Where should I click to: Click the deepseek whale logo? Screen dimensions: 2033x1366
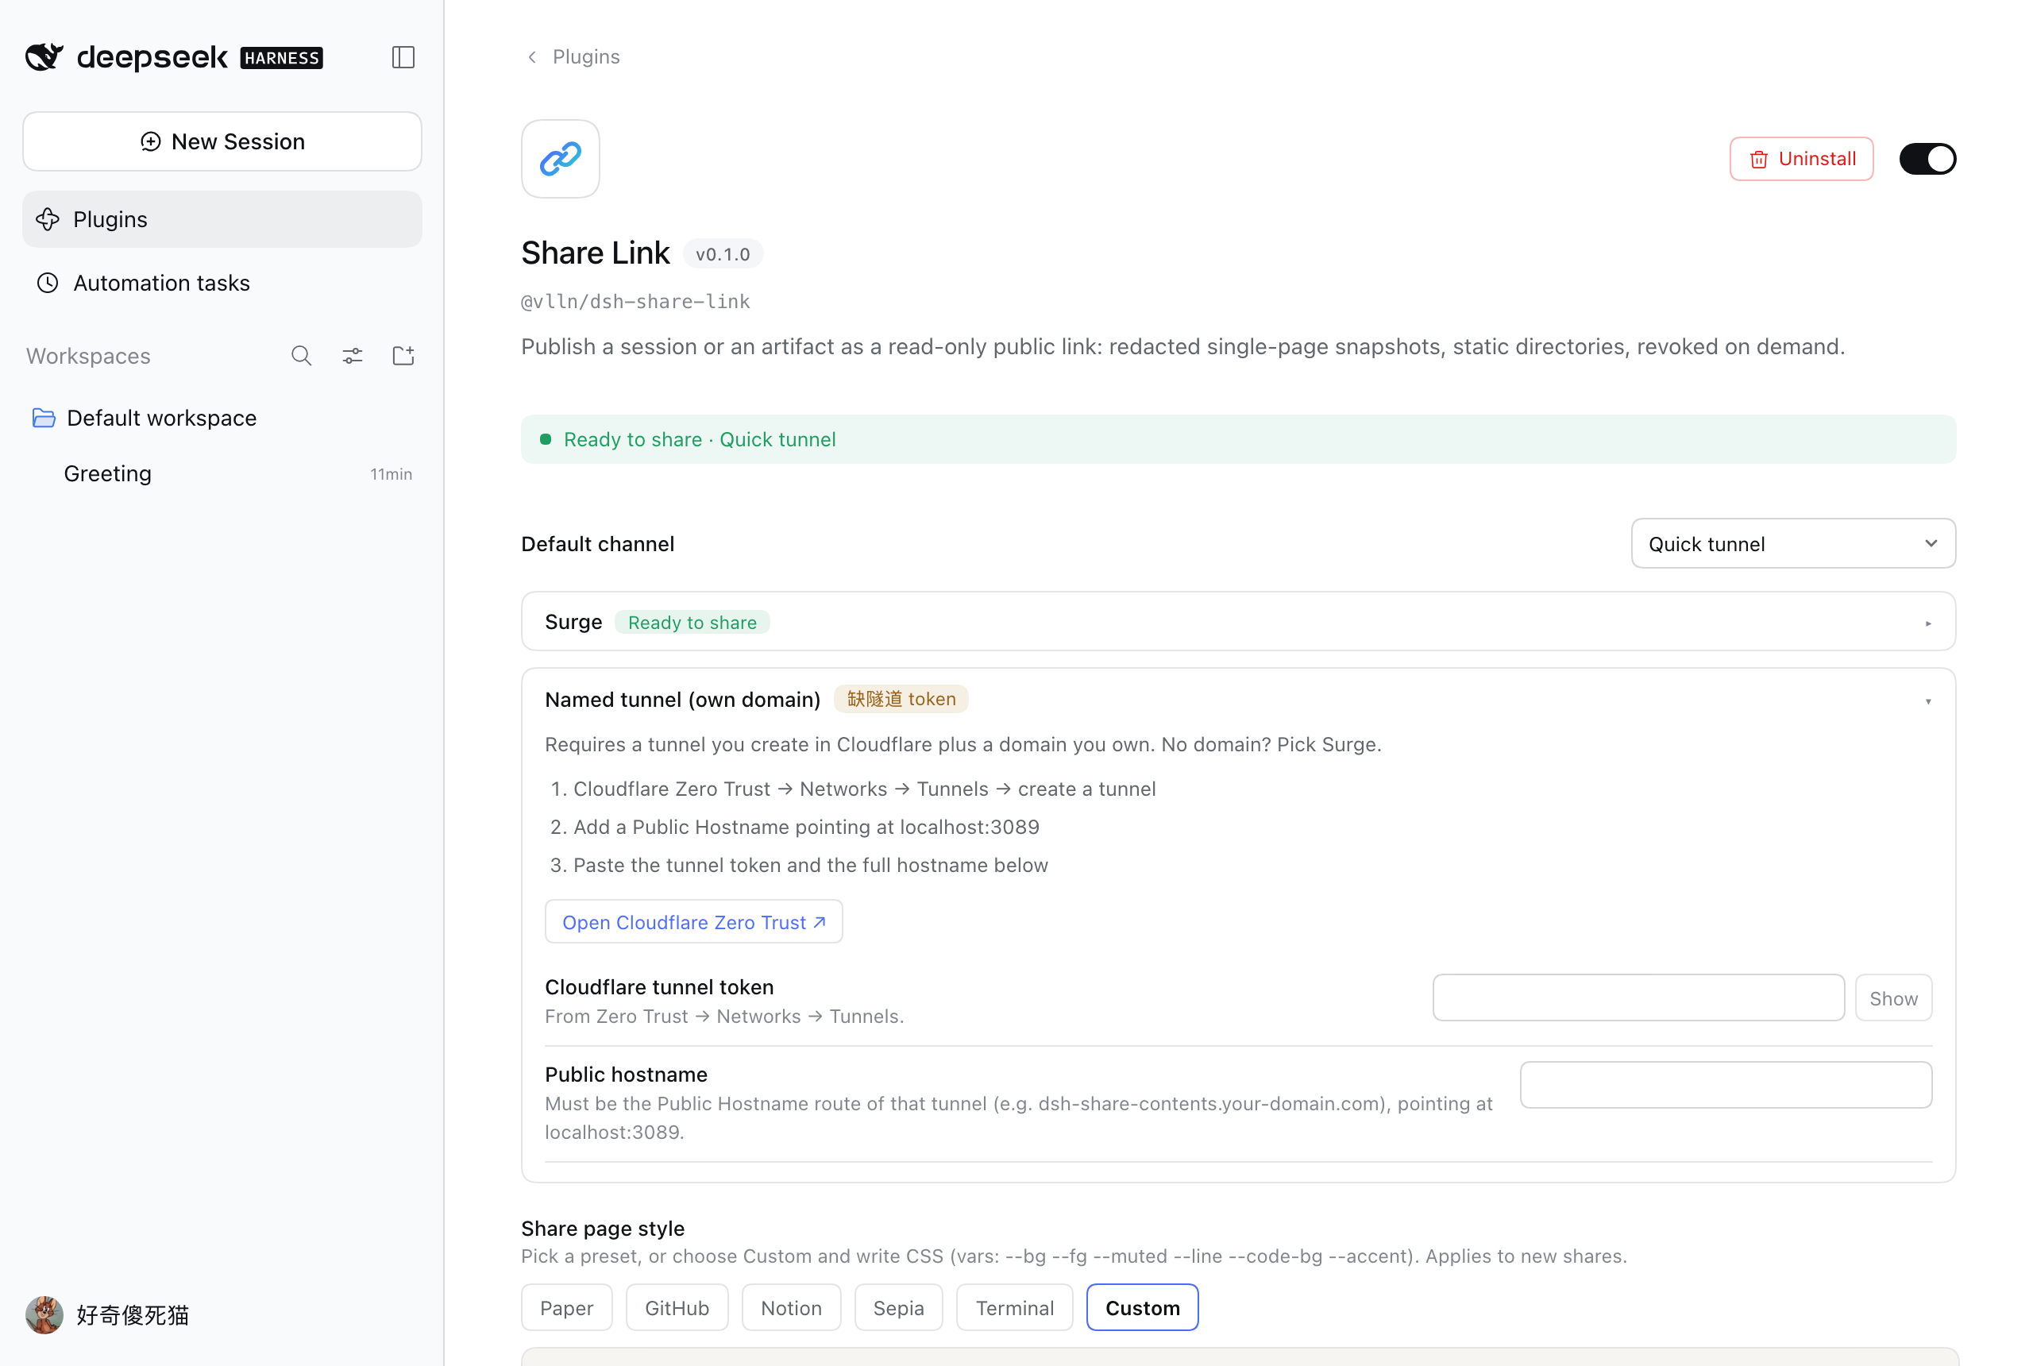(44, 56)
